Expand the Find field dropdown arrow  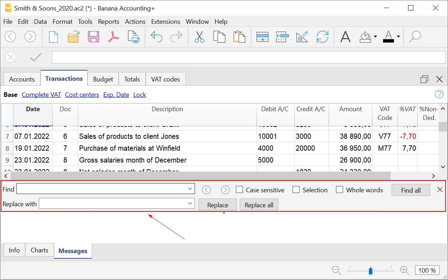[x=190, y=189]
